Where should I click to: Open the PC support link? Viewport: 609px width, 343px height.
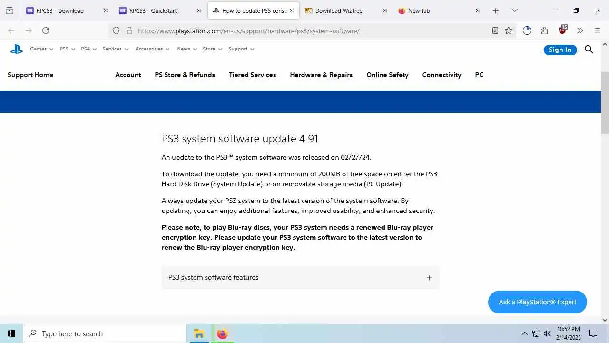(479, 75)
